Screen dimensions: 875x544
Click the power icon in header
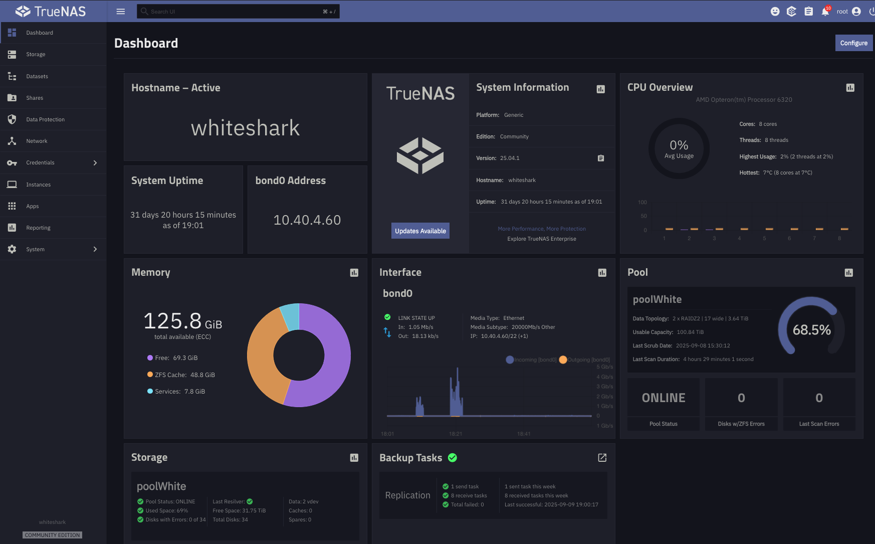(872, 12)
